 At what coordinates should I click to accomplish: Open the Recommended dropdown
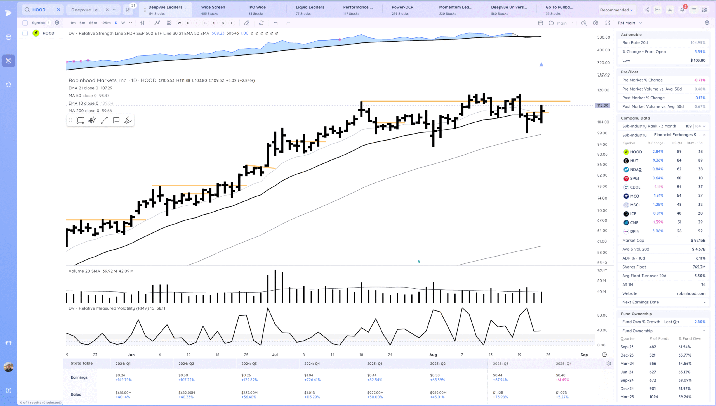(616, 10)
